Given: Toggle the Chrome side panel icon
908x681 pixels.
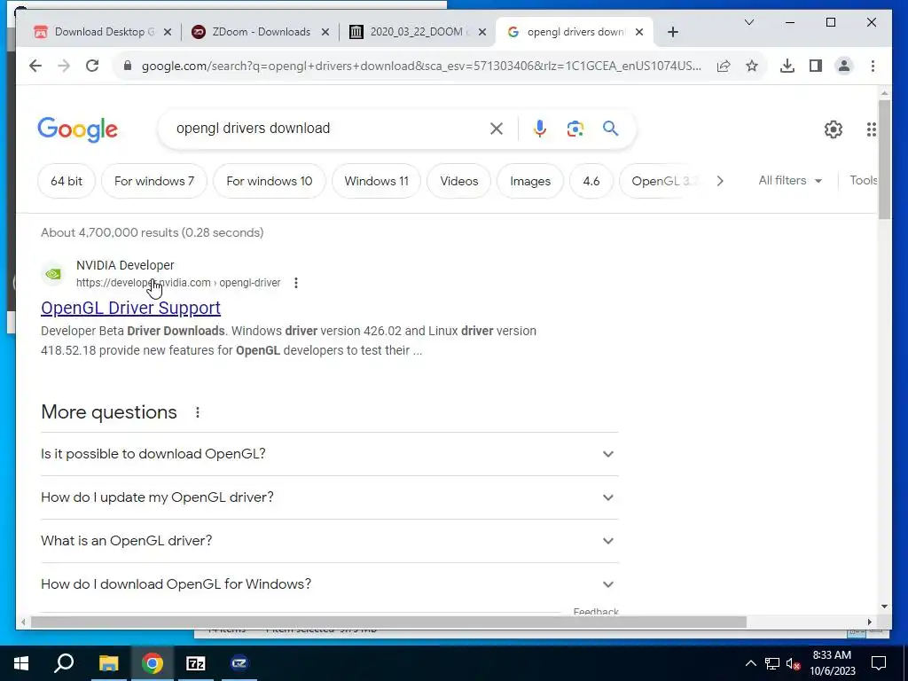Looking at the screenshot, I should click(x=816, y=66).
